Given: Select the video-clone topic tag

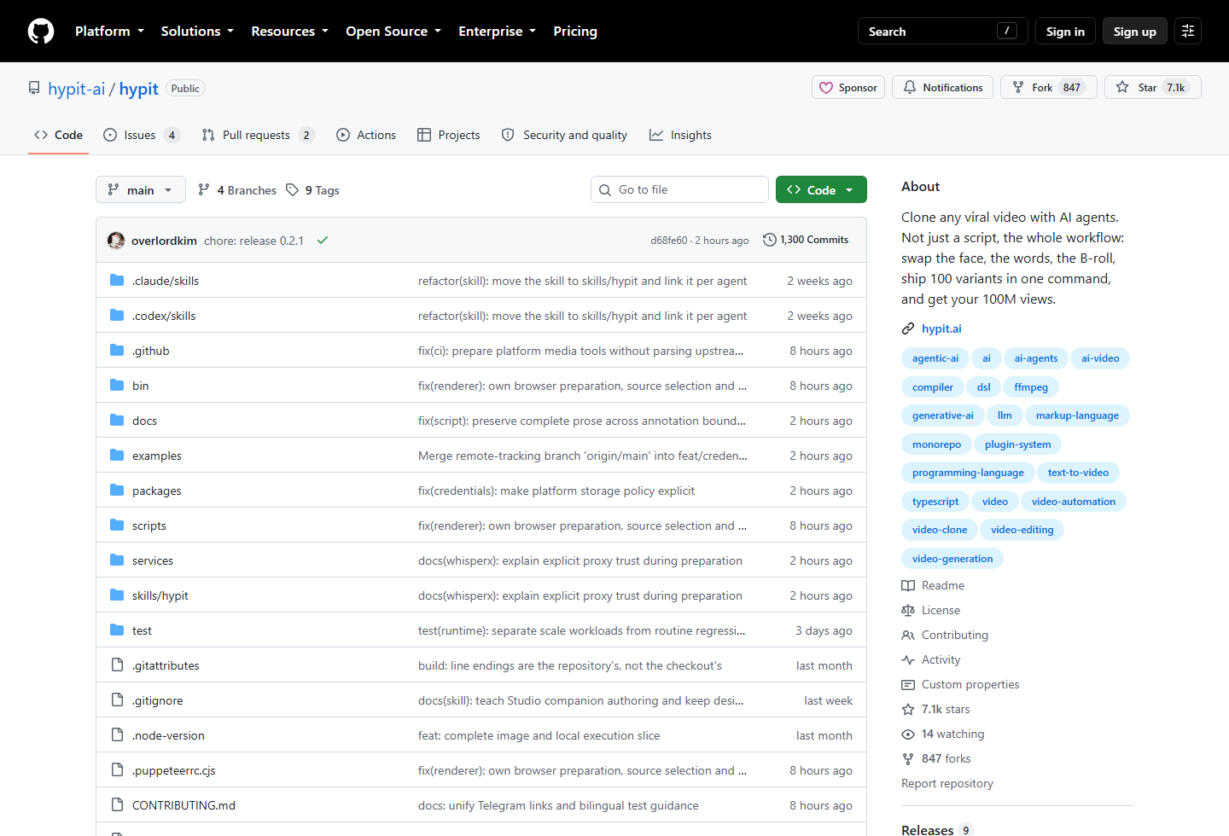Looking at the screenshot, I should click(x=940, y=530).
